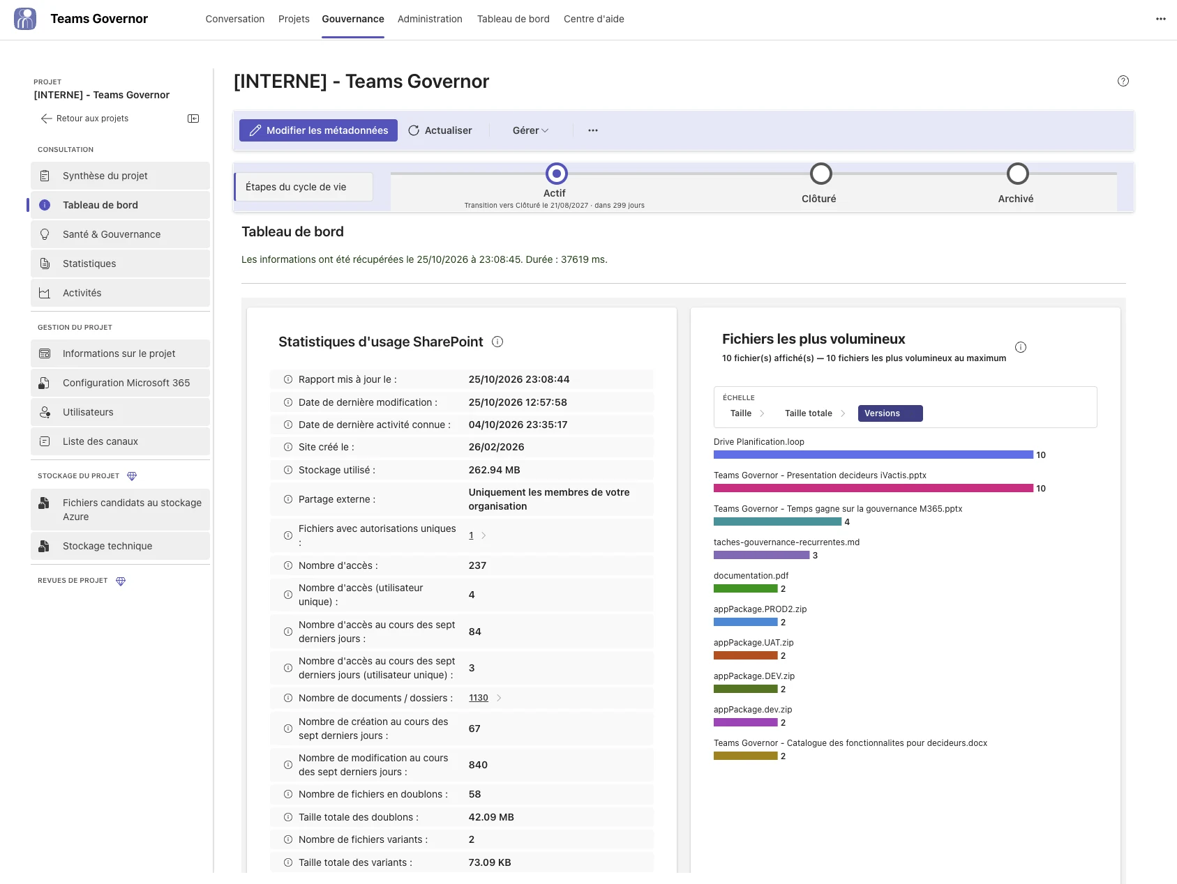Click the documentation.pdf green bar

coord(745,588)
